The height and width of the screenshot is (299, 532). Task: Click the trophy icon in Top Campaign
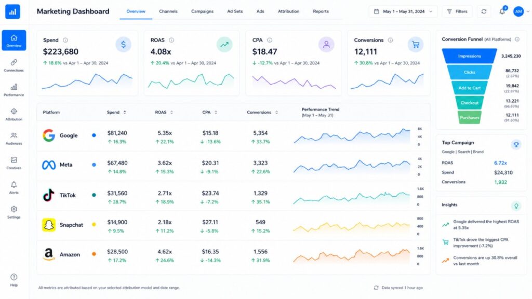(516, 145)
